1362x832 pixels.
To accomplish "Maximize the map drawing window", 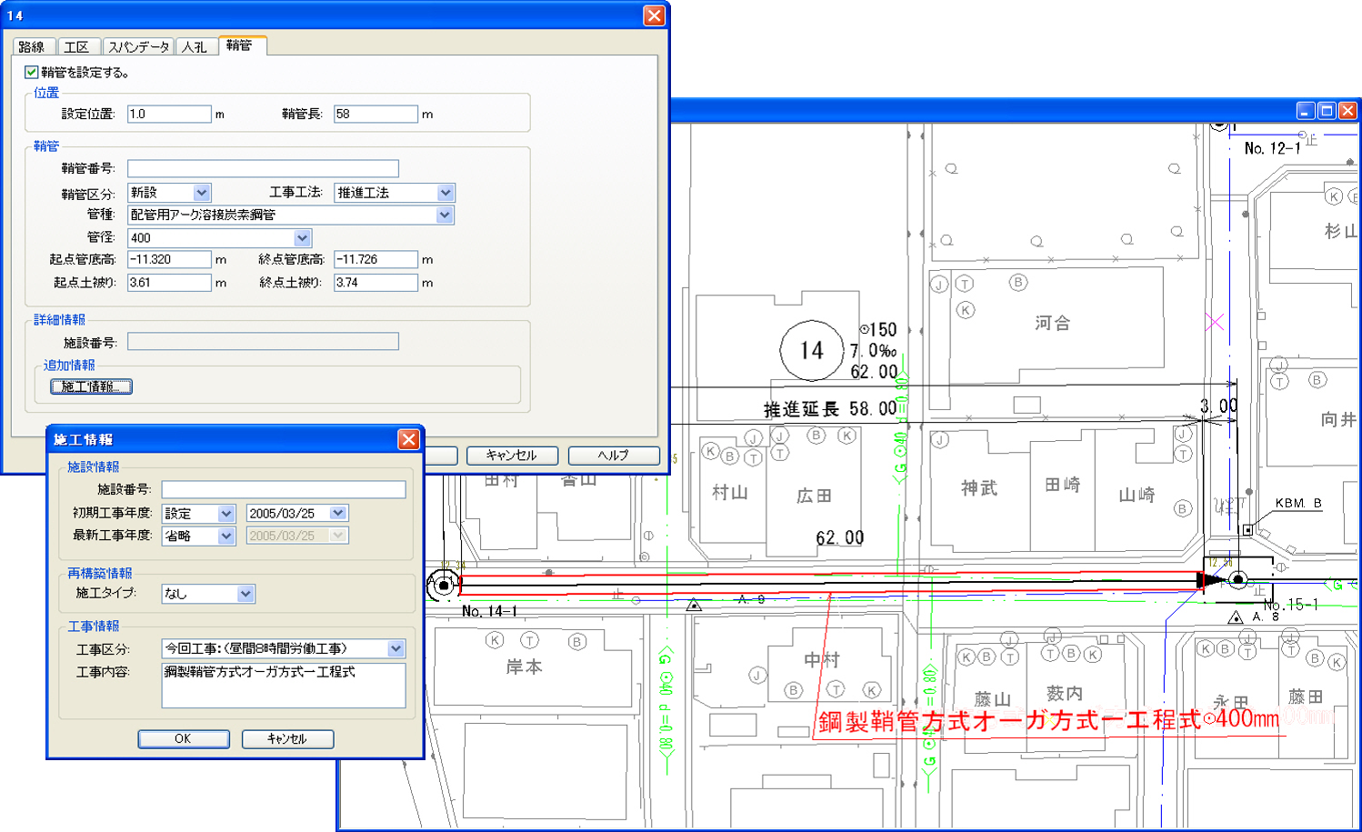I will click(x=1327, y=111).
